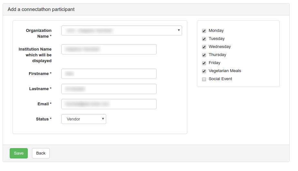Click the Social Event label
298x171 pixels.
tap(220, 79)
